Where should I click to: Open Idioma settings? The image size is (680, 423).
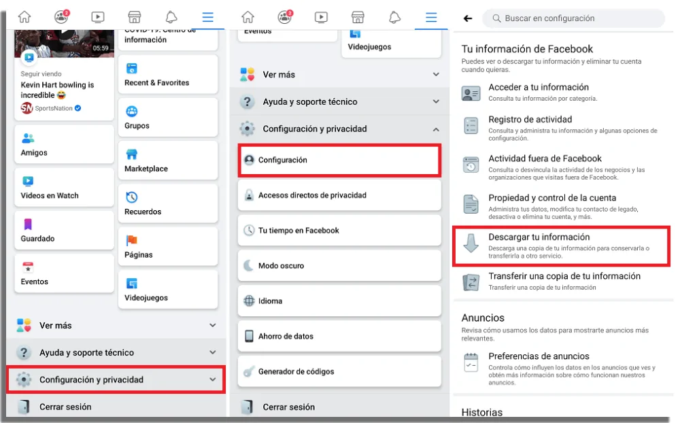[x=339, y=301]
